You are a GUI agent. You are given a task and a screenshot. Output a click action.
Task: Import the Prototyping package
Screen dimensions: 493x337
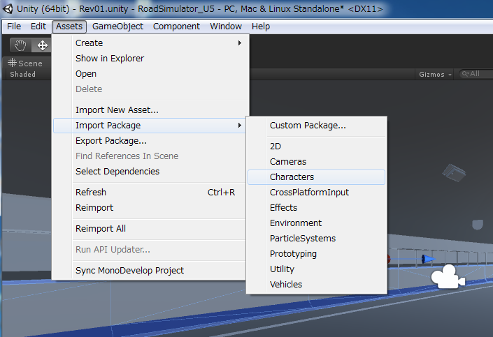point(317,254)
